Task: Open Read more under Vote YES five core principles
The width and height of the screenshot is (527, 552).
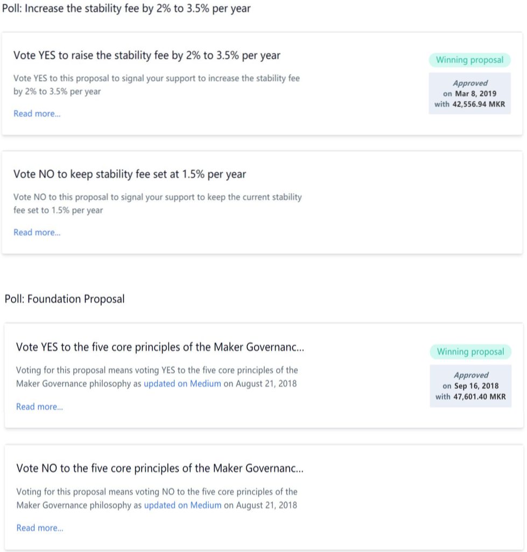Action: (x=39, y=407)
